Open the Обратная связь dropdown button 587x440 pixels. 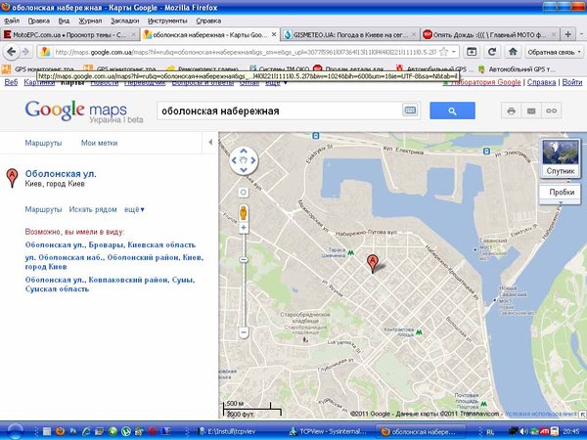555,52
